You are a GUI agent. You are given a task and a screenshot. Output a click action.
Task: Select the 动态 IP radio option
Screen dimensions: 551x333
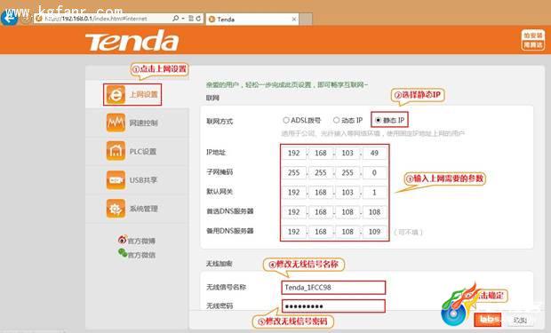pos(336,120)
